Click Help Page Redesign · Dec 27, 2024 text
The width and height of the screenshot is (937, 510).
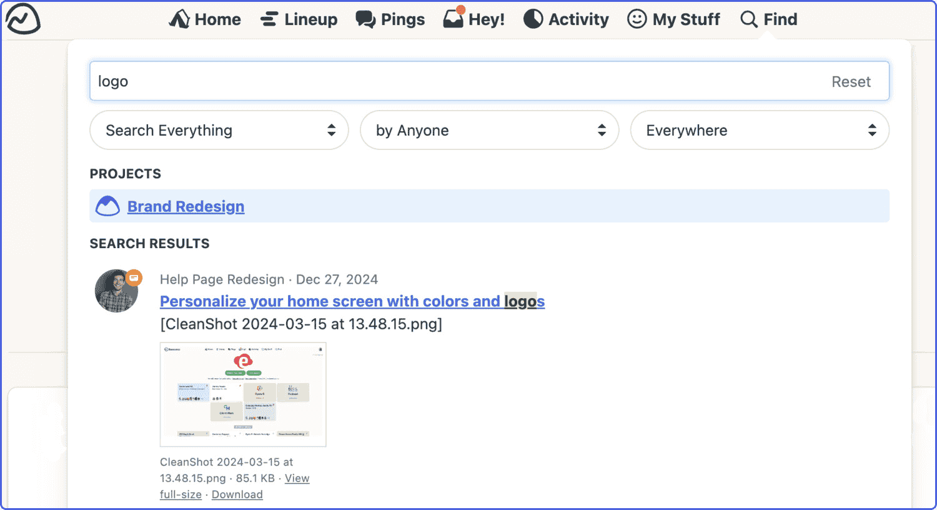pyautogui.click(x=269, y=279)
